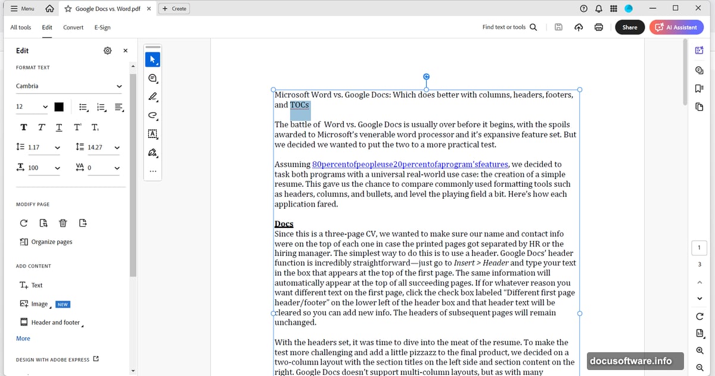This screenshot has width=715, height=376.
Task: Open the bookmarks panel icon
Action: pos(700,88)
